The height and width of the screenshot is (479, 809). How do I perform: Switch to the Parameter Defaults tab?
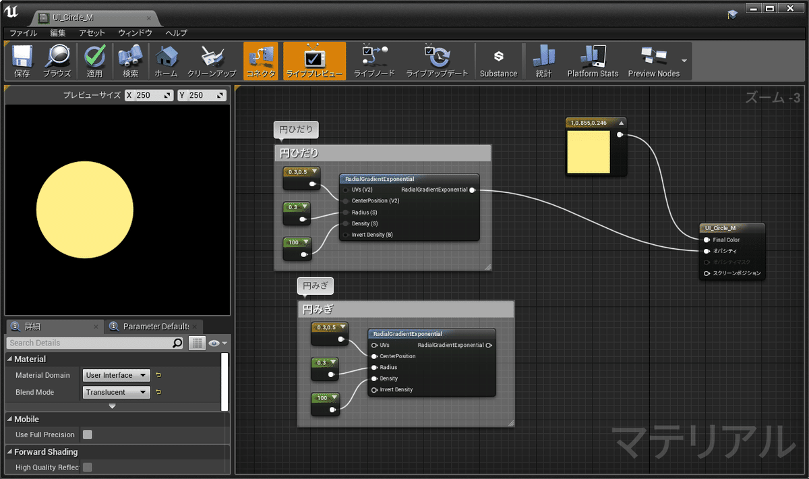click(x=155, y=327)
